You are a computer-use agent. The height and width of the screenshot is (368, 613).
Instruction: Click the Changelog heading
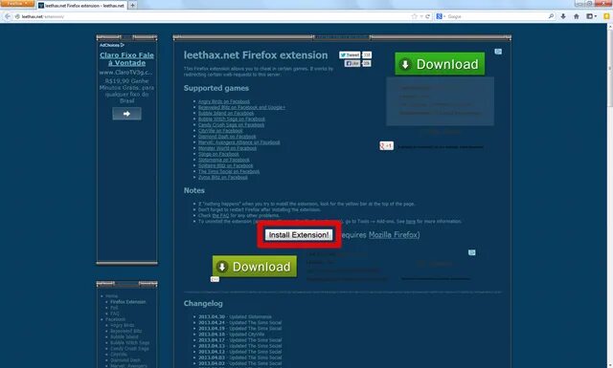203,303
